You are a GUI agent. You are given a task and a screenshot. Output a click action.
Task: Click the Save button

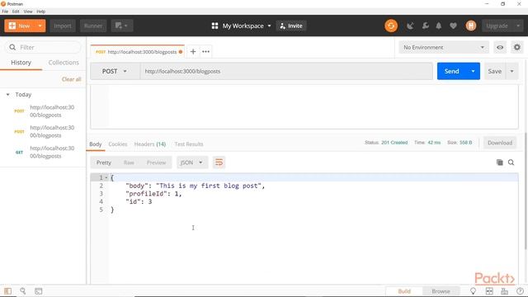point(495,72)
